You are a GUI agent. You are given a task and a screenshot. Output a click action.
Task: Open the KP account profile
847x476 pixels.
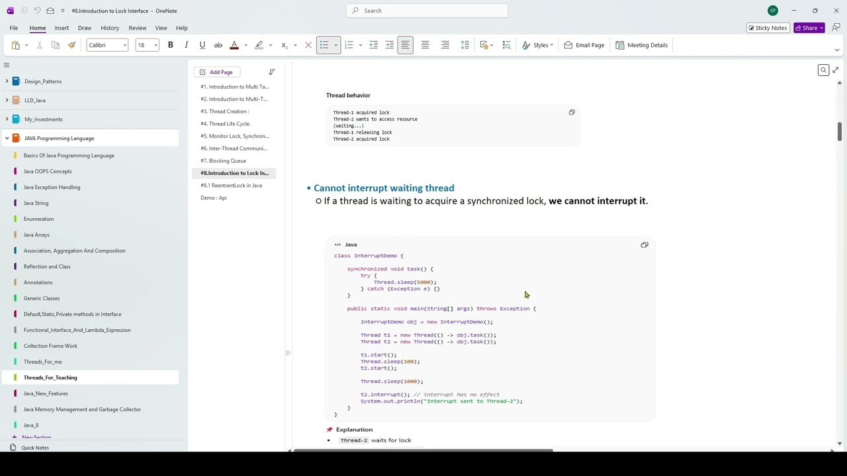coord(772,11)
